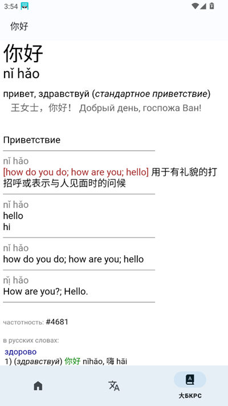Open the translate icon tab

[x=114, y=385]
